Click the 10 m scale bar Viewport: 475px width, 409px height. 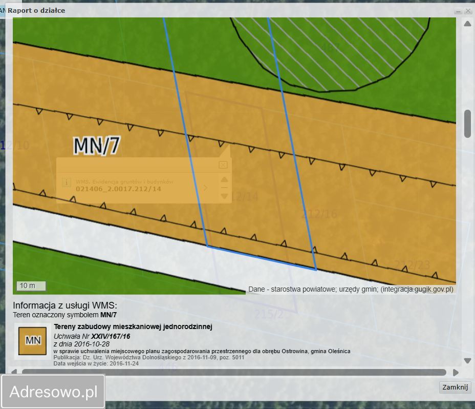(31, 286)
